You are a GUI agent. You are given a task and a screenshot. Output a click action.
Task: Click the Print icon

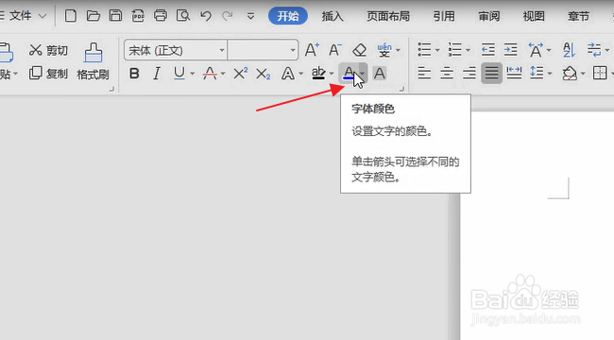click(161, 16)
